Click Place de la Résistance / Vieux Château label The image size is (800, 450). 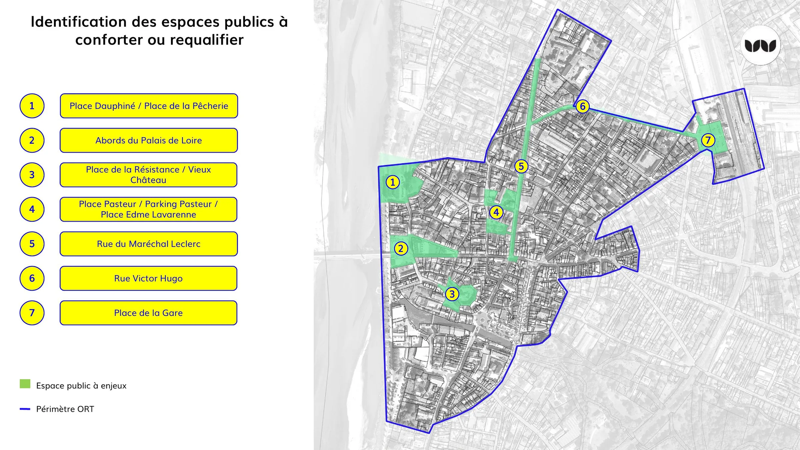tap(149, 175)
